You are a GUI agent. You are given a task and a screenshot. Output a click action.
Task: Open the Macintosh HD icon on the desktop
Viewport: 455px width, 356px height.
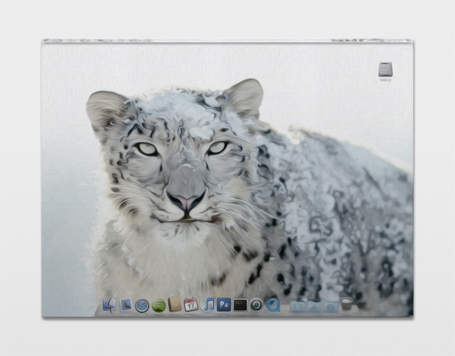point(385,68)
